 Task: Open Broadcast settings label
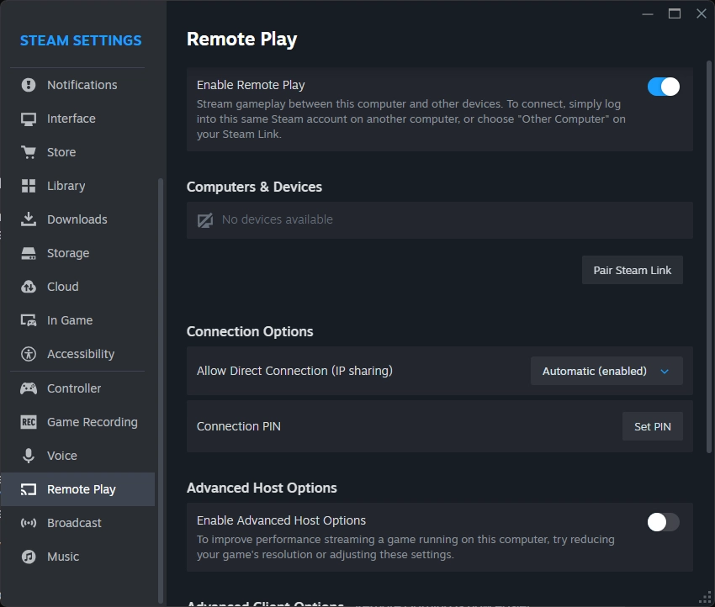click(x=74, y=523)
